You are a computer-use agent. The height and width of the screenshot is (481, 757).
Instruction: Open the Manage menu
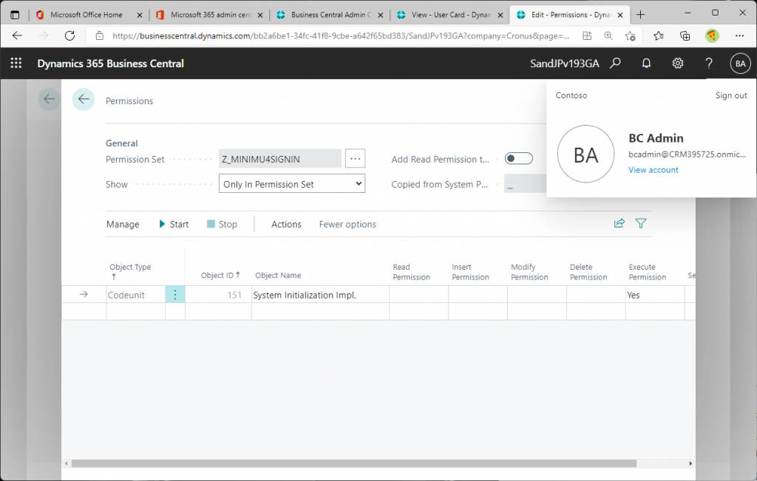123,225
